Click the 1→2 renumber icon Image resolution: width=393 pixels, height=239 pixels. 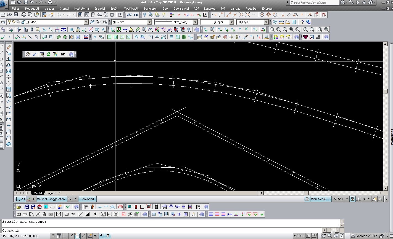86,37
